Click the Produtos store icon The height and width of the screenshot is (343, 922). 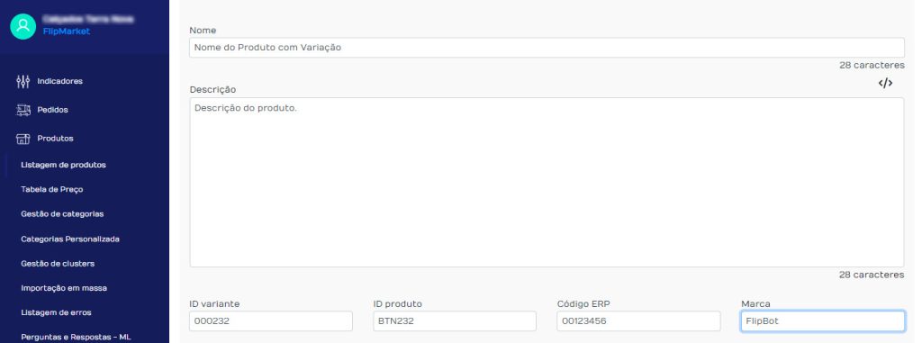pyautogui.click(x=23, y=139)
